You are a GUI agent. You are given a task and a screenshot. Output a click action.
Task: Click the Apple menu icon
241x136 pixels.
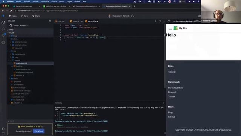pyautogui.click(x=3, y=2)
